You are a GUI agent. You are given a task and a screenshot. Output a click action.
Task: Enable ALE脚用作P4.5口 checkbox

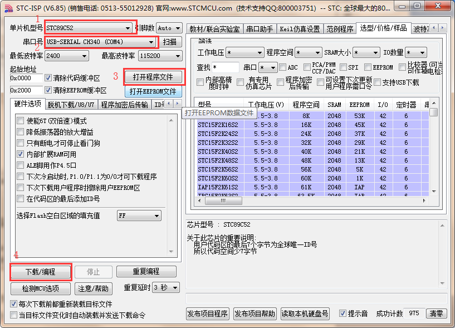20,165
